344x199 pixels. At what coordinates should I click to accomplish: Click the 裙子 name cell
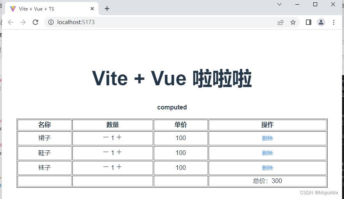pos(44,138)
